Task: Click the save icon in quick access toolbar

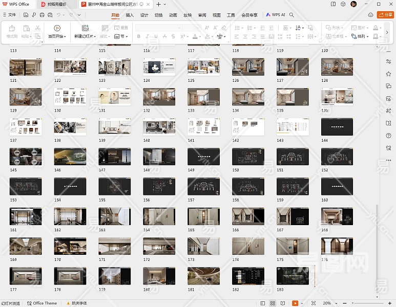Action: [x=26, y=15]
